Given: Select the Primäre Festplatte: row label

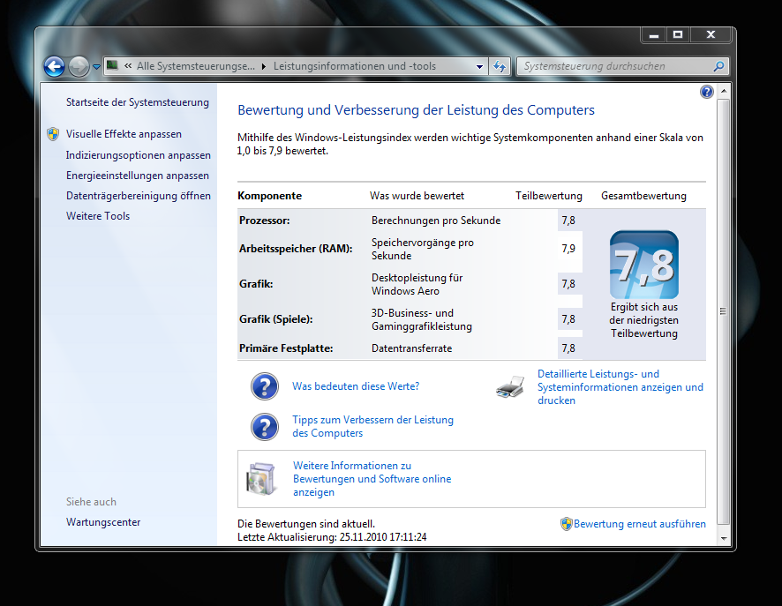Looking at the screenshot, I should pos(286,348).
